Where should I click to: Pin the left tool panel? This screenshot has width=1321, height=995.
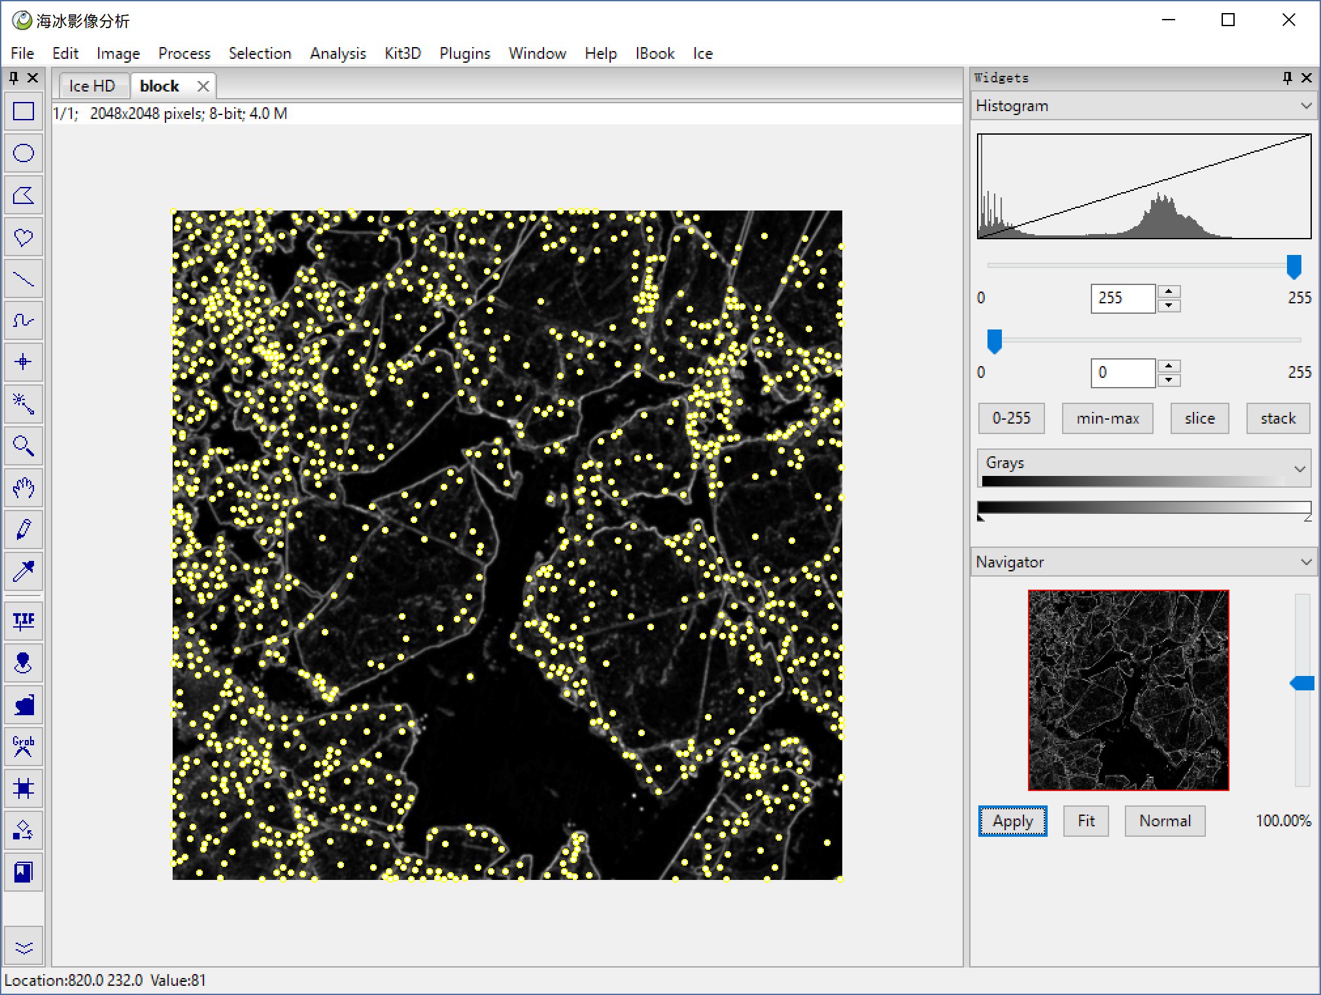point(13,78)
